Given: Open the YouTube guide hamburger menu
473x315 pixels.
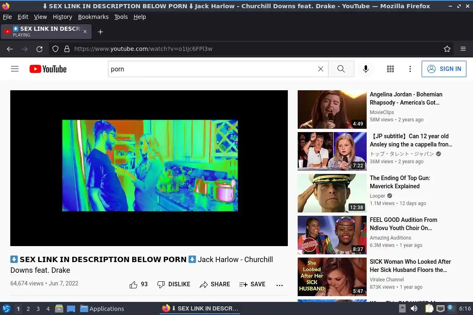Looking at the screenshot, I should pyautogui.click(x=15, y=69).
